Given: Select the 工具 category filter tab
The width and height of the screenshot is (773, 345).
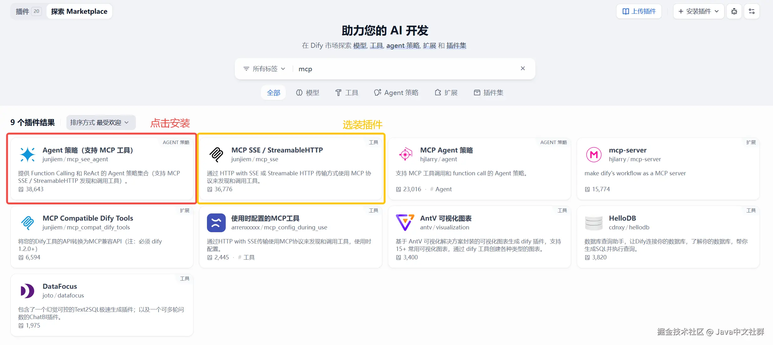Looking at the screenshot, I should click(x=347, y=93).
